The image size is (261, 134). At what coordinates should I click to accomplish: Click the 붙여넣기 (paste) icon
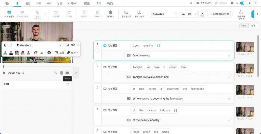click(111, 12)
